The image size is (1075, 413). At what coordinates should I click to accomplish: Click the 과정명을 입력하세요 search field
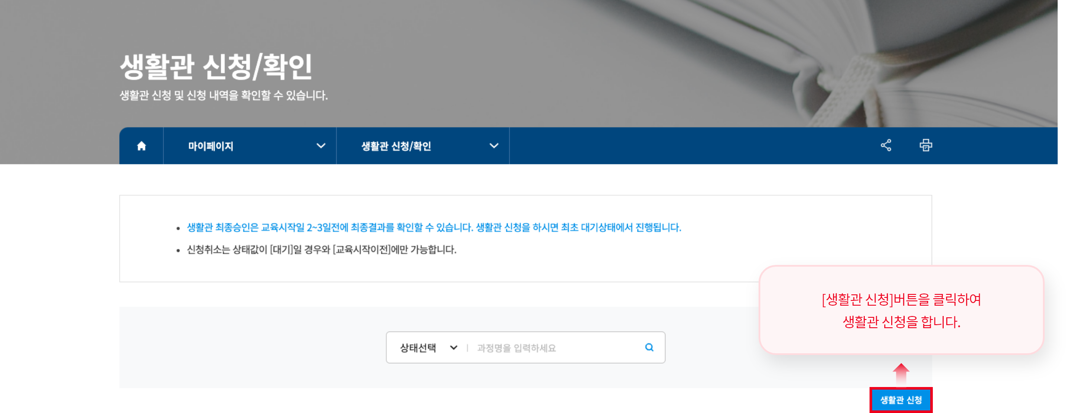542,347
